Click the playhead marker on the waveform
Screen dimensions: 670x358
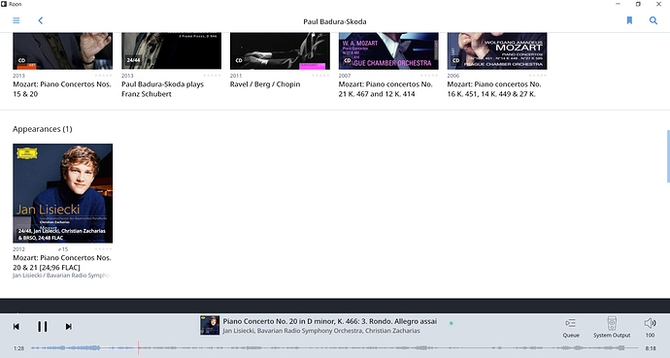138,347
